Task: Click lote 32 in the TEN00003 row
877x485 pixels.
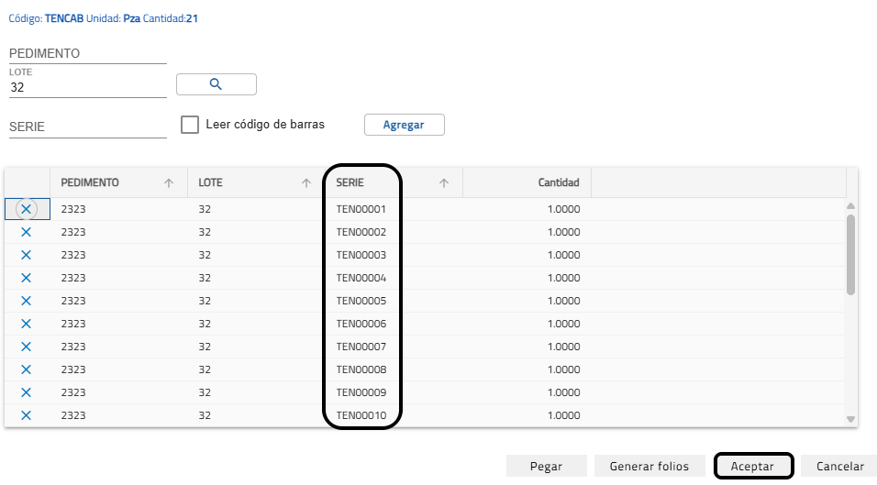Action: pyautogui.click(x=205, y=255)
